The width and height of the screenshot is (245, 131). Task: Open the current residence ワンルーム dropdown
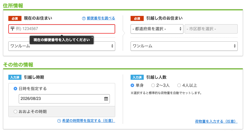coord(62,46)
